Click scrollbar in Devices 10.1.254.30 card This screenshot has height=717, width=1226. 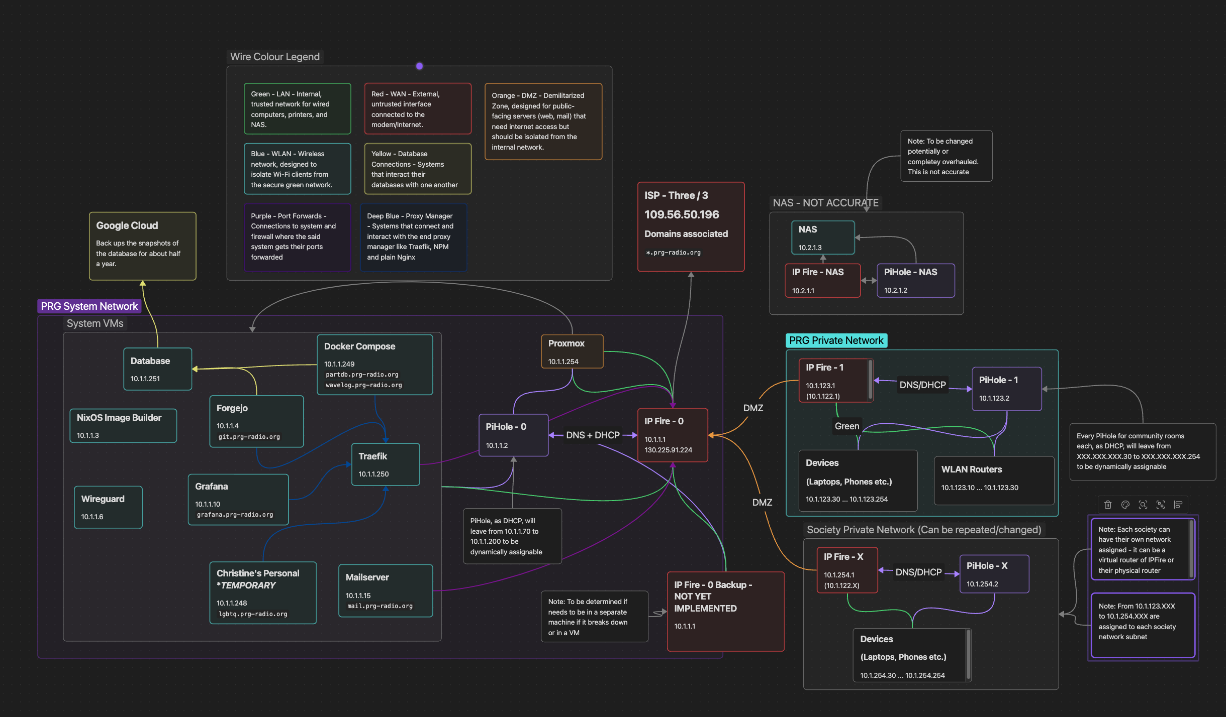[968, 655]
